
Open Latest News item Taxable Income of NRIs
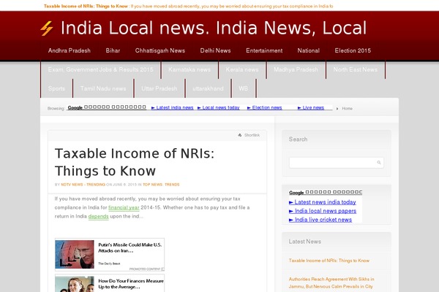click(329, 261)
